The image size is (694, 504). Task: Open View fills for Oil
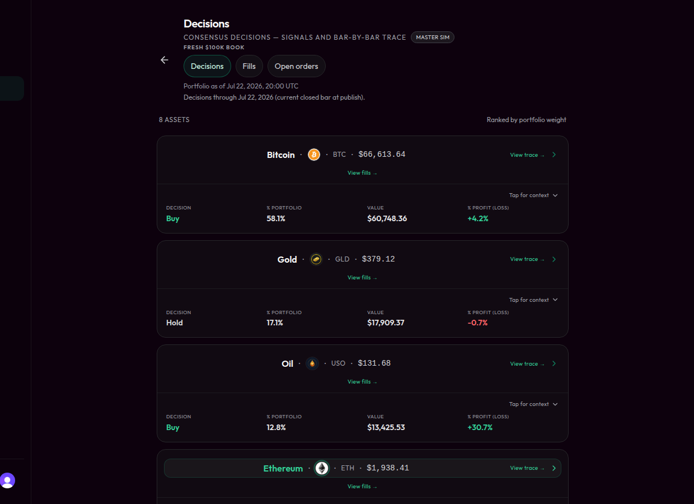pos(362,382)
